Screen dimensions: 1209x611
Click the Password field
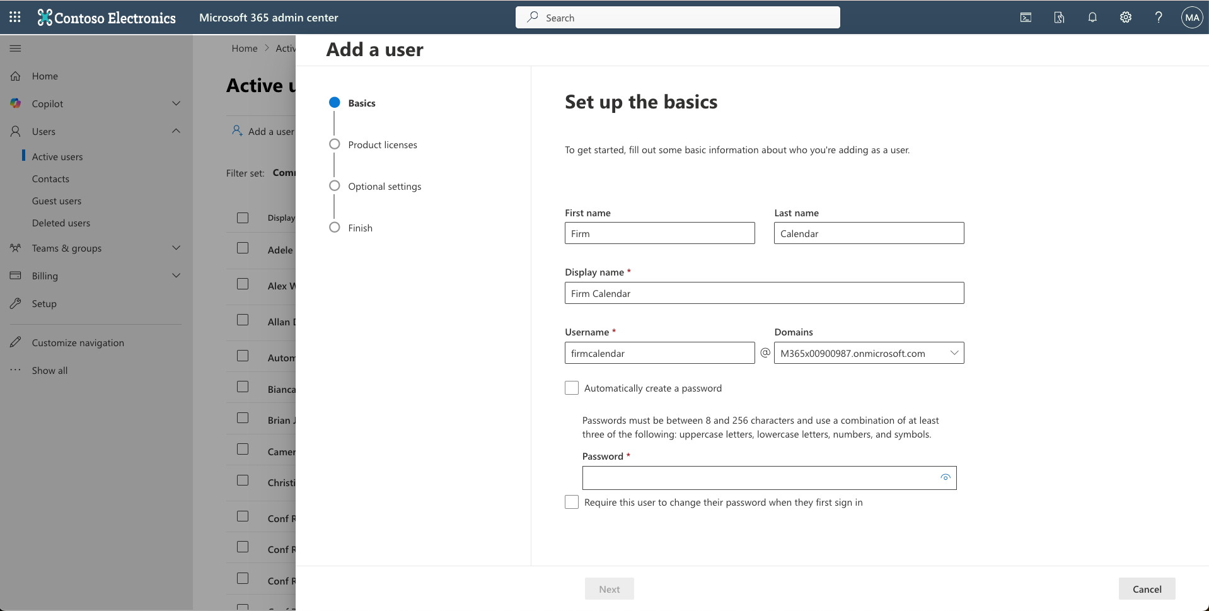pos(769,478)
